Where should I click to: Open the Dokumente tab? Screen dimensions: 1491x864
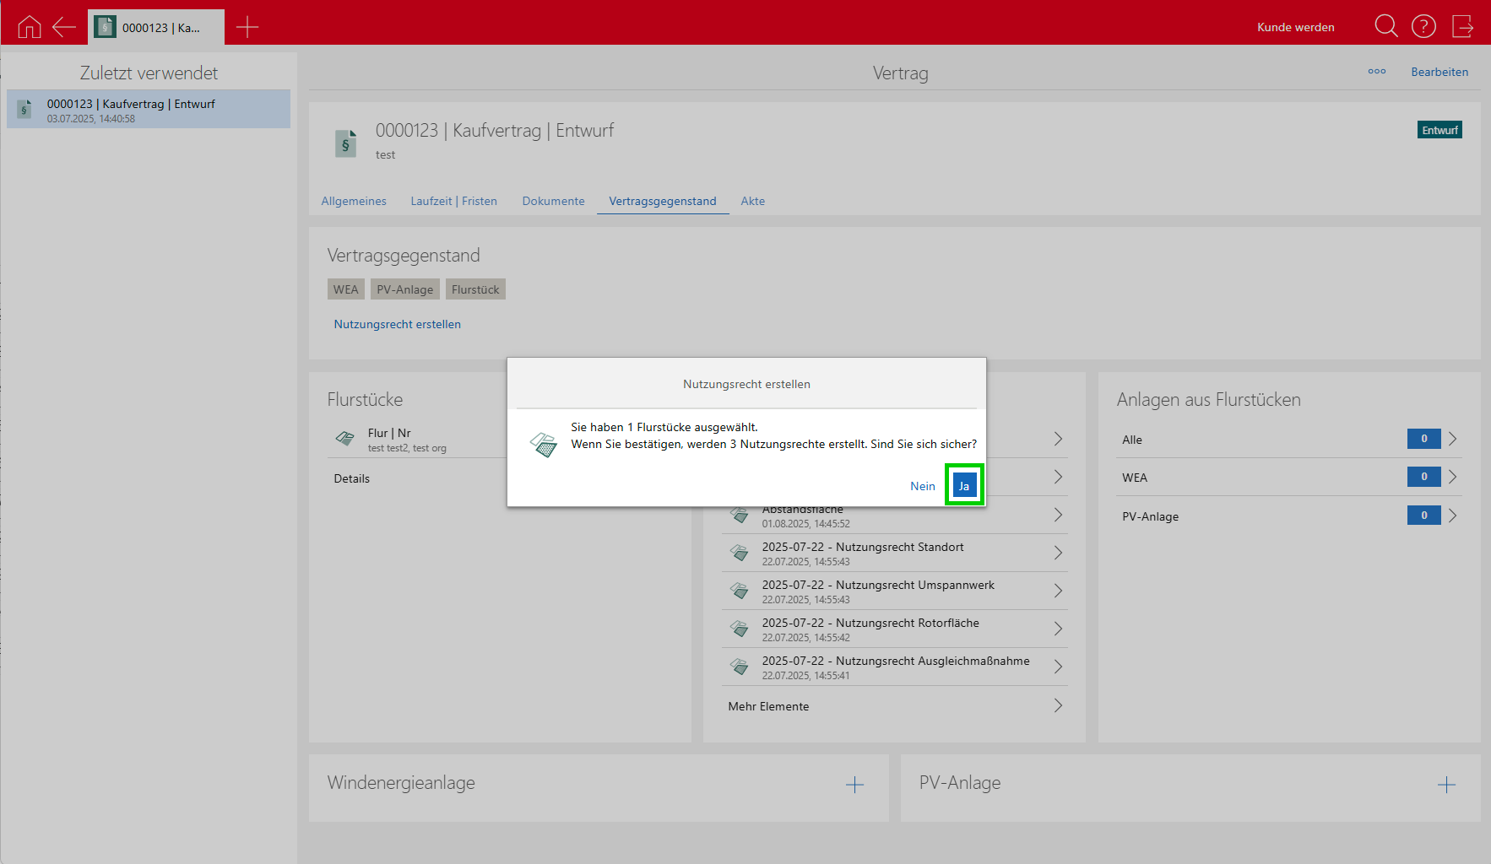pyautogui.click(x=553, y=201)
